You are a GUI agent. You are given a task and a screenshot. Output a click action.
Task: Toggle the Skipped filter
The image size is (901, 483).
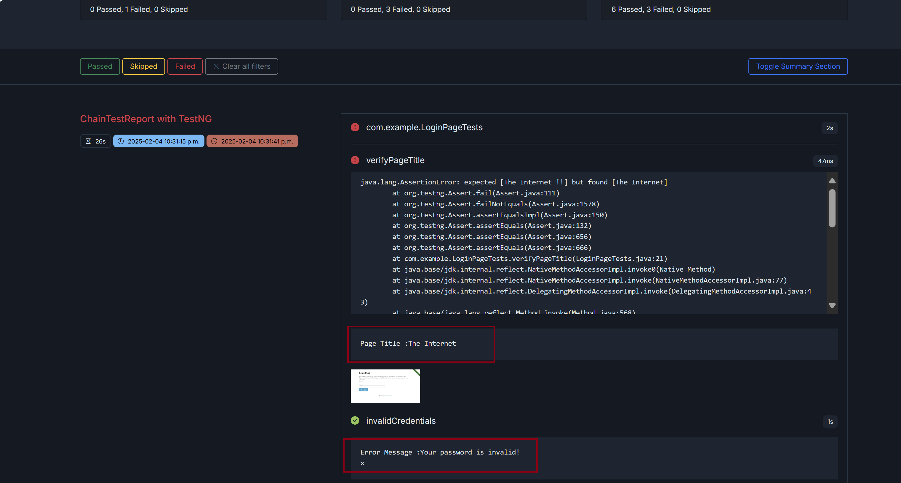[143, 66]
